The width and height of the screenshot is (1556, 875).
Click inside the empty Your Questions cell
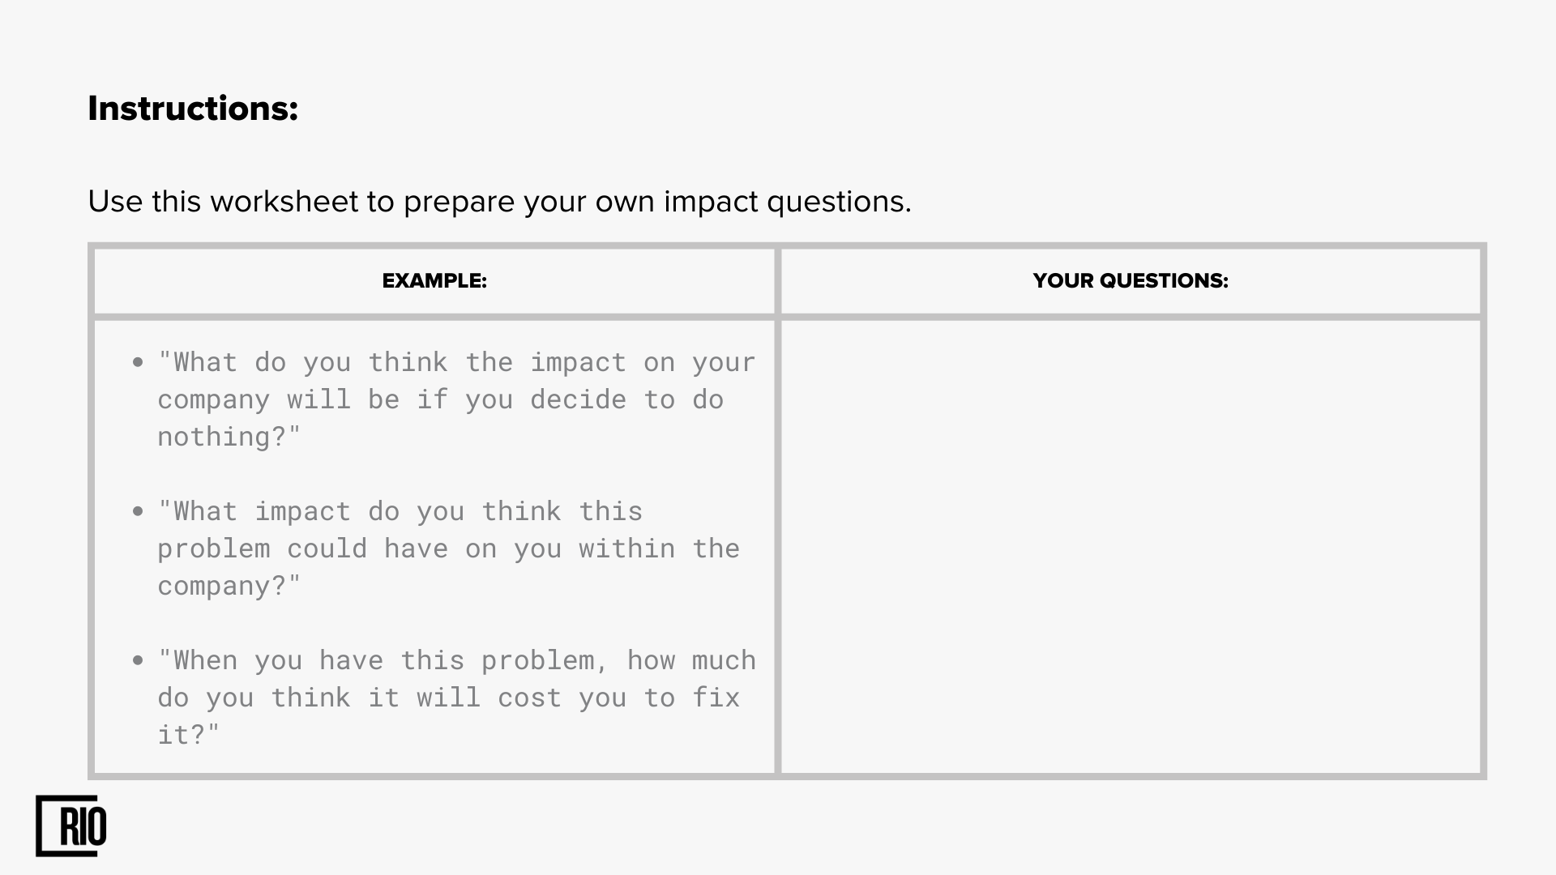point(1131,547)
